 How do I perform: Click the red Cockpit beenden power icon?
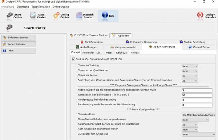pyautogui.click(x=200, y=15)
